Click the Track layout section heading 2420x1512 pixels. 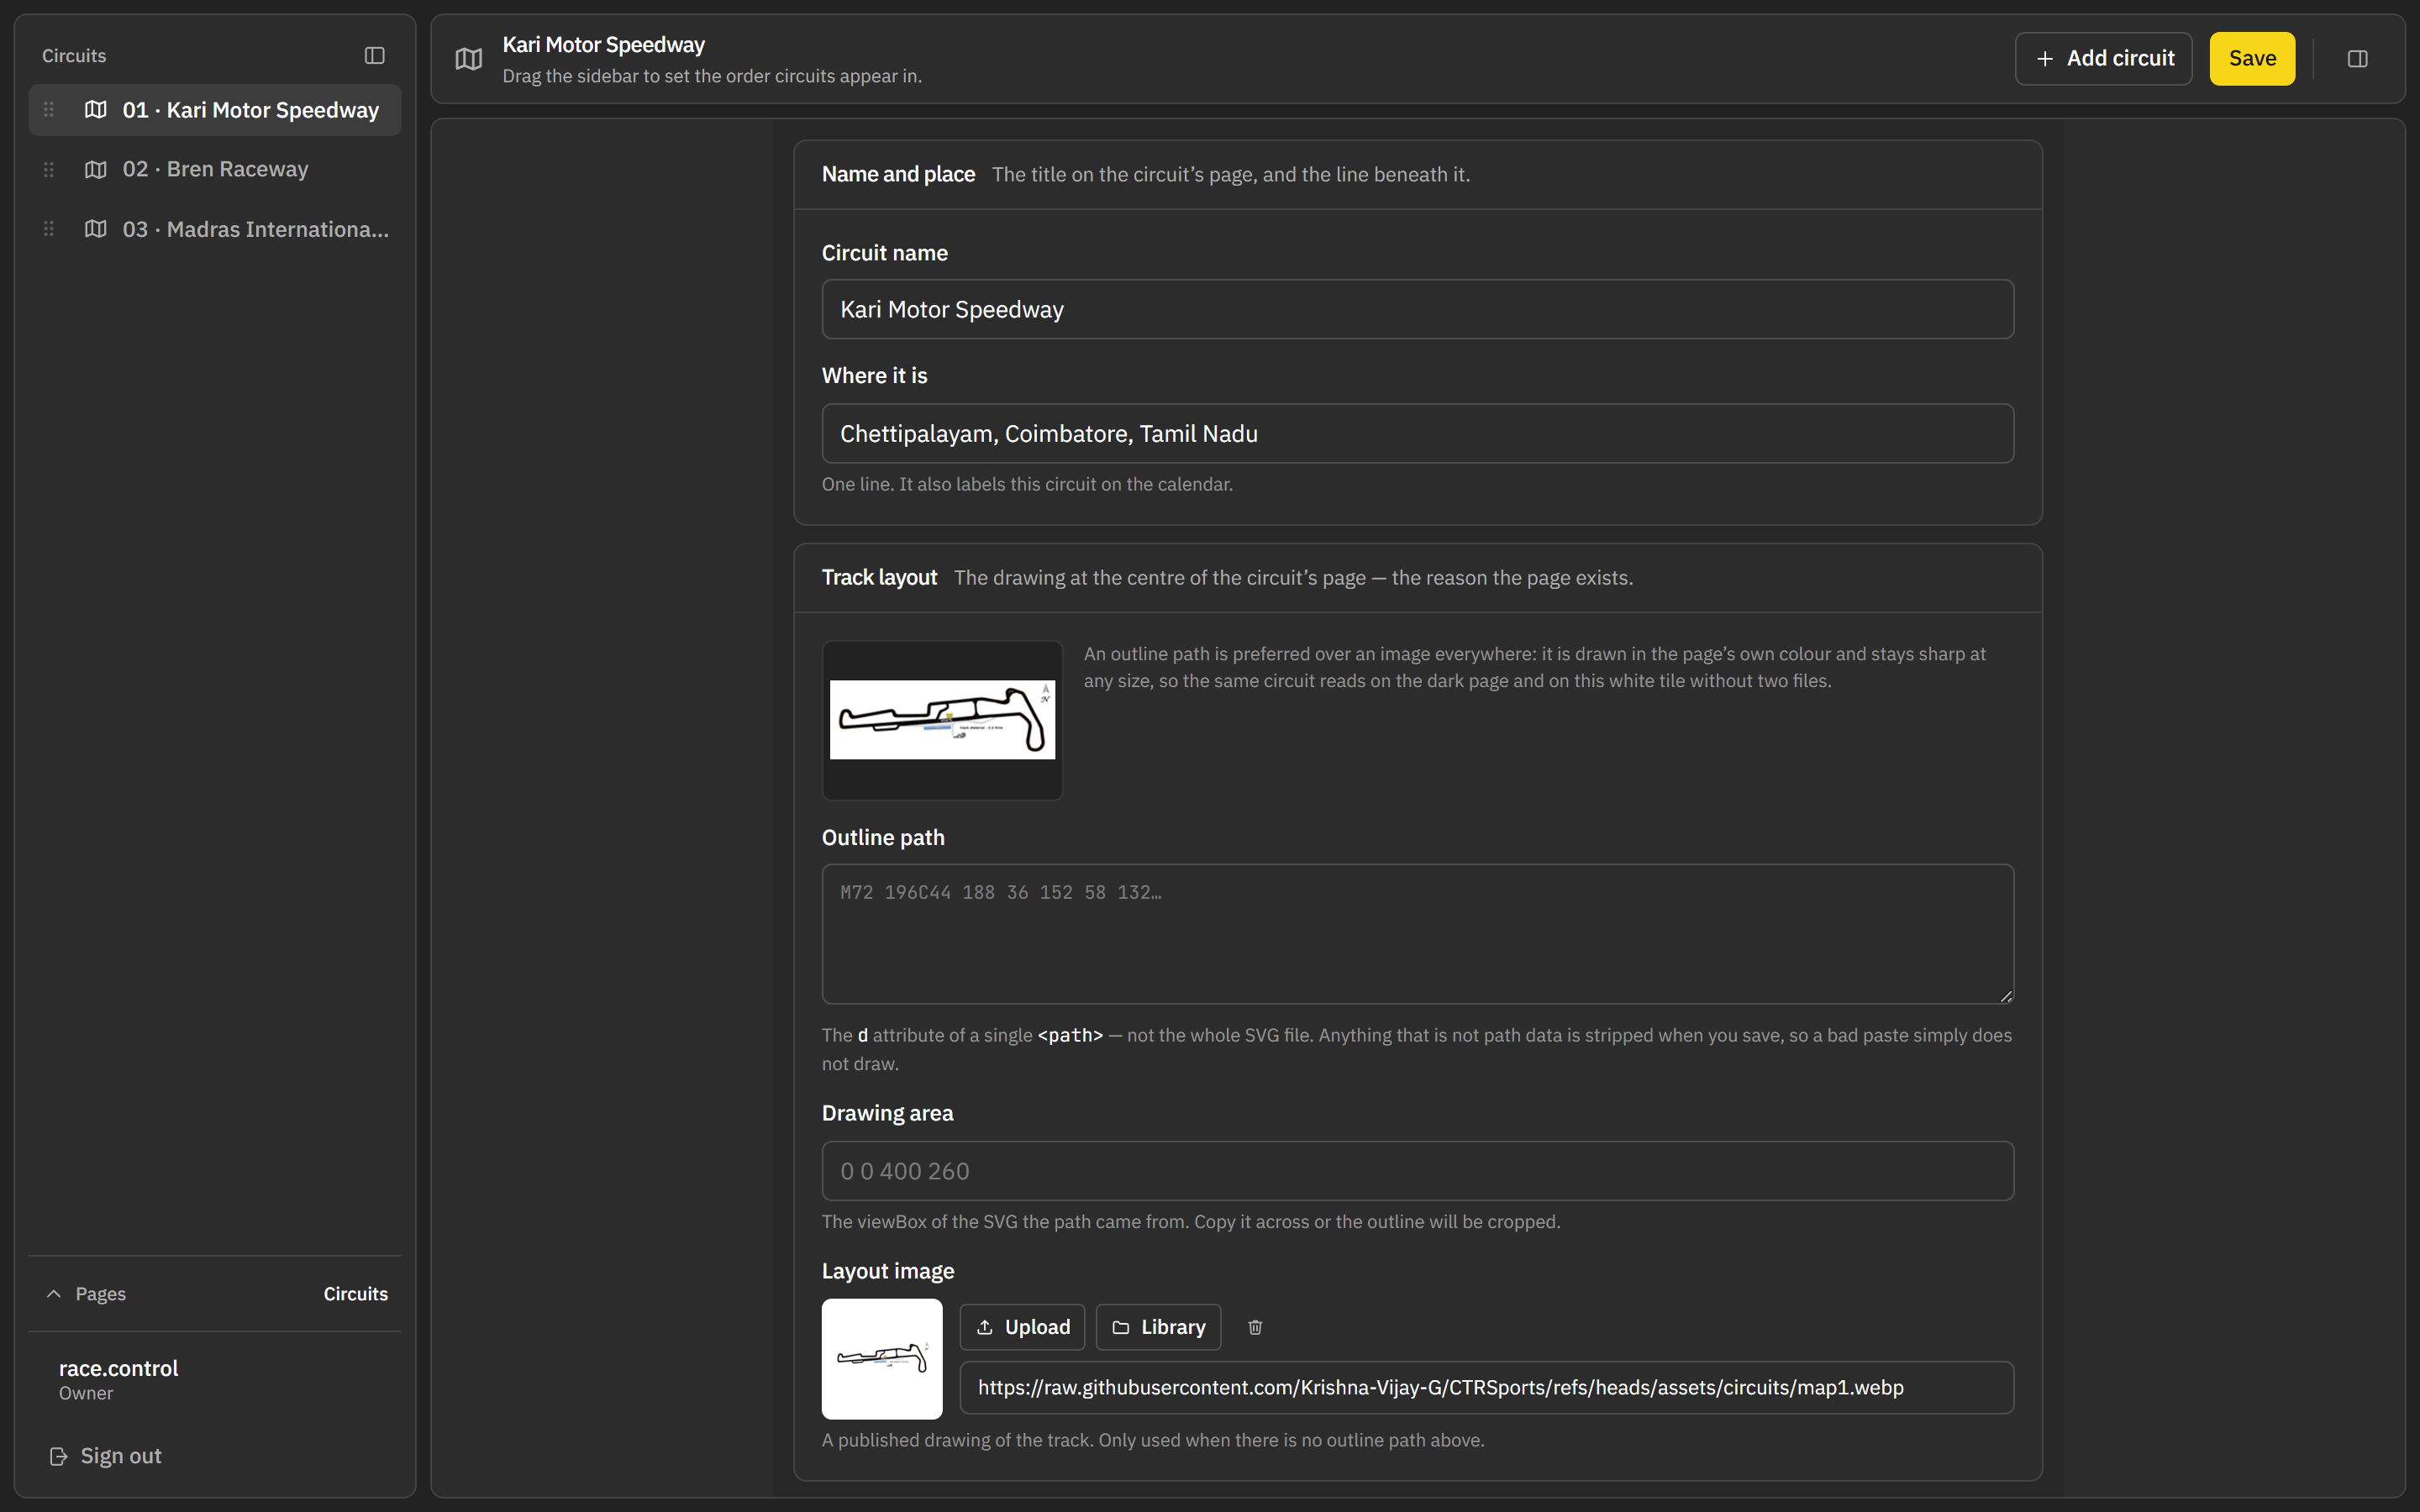tap(879, 578)
